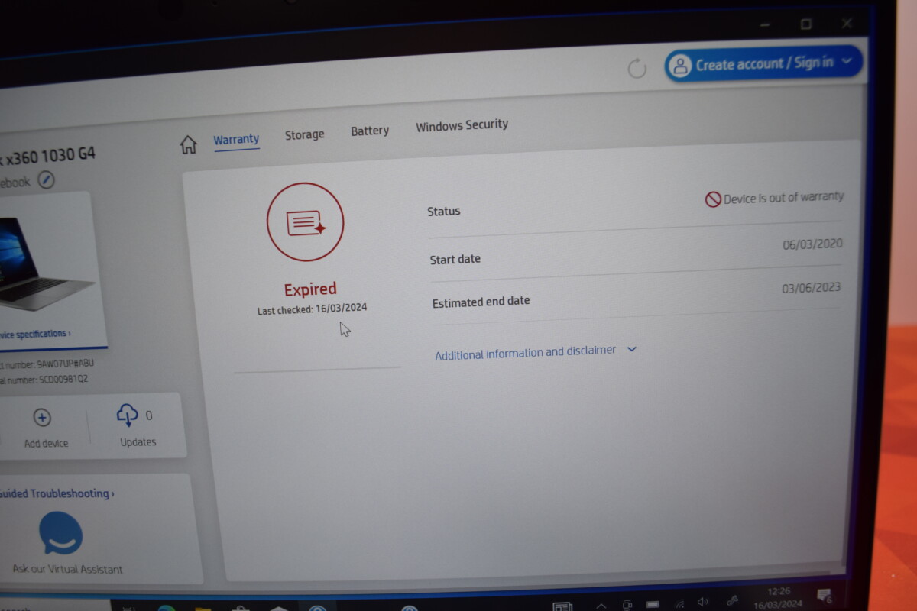Click the Status row label
Viewport: 917px width, 611px height.
pos(444,212)
